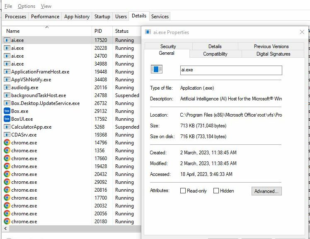Click Chrome icon for PID 20056
Image resolution: width=310 pixels, height=239 pixels.
coord(7,214)
